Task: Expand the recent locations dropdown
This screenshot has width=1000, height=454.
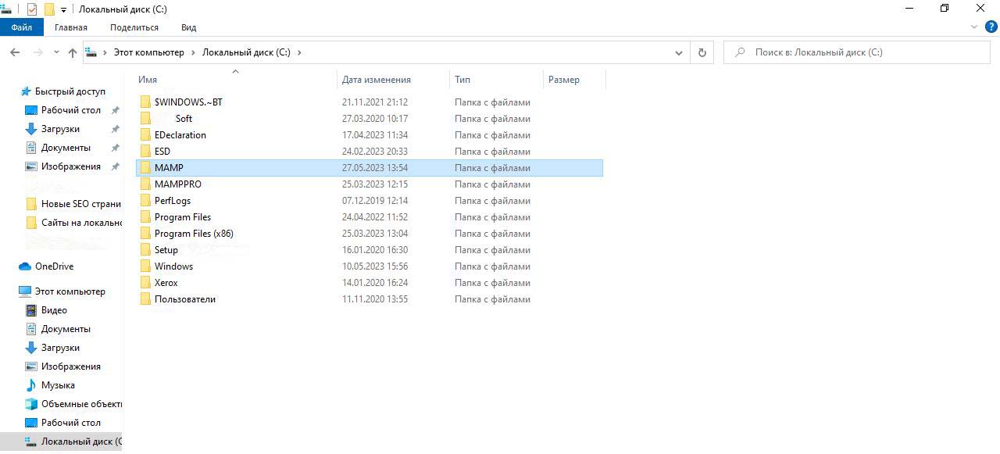Action: point(56,52)
